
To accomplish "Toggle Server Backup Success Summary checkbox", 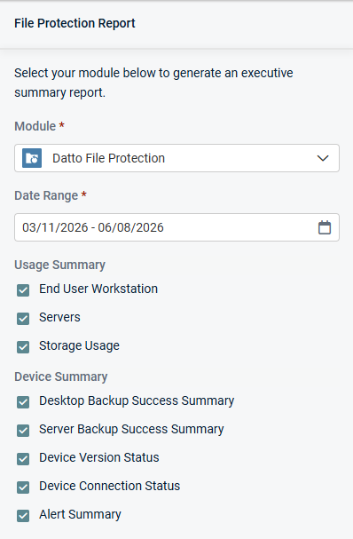I will [23, 431].
